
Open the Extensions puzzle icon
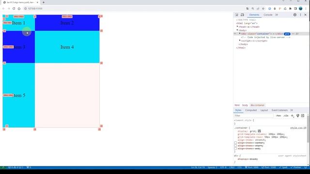(290, 9)
